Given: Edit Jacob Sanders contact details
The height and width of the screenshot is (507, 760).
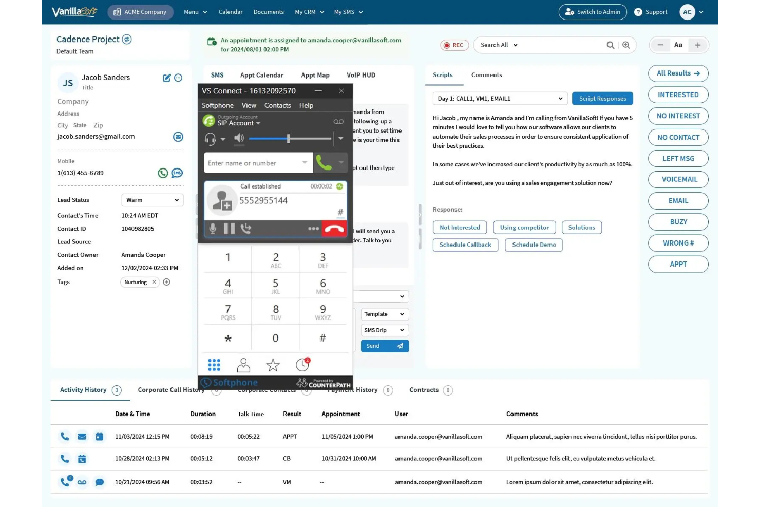Looking at the screenshot, I should pyautogui.click(x=166, y=78).
